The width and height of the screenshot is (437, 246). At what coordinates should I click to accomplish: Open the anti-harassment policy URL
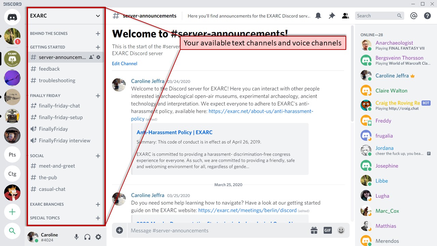(x=260, y=111)
